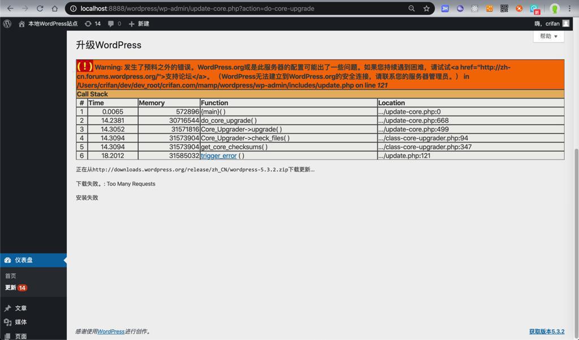Click the Core_Upgrader->upgrade() function cell

[288, 130]
